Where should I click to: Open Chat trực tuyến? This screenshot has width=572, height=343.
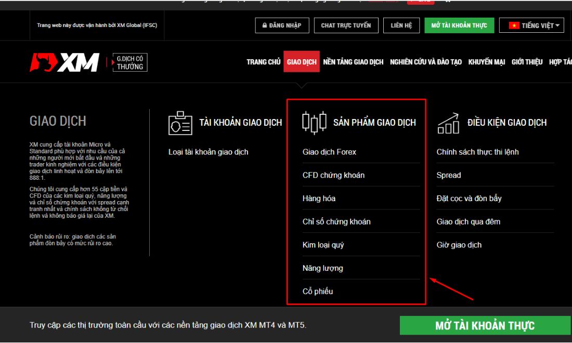(x=346, y=25)
